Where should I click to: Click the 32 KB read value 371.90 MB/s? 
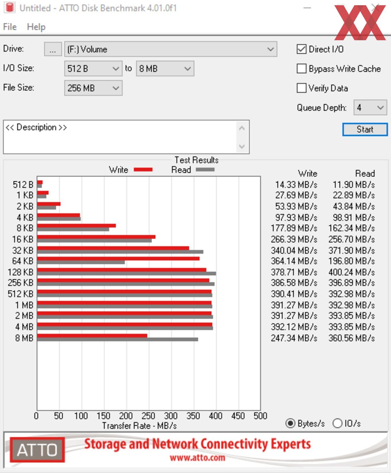pos(352,250)
